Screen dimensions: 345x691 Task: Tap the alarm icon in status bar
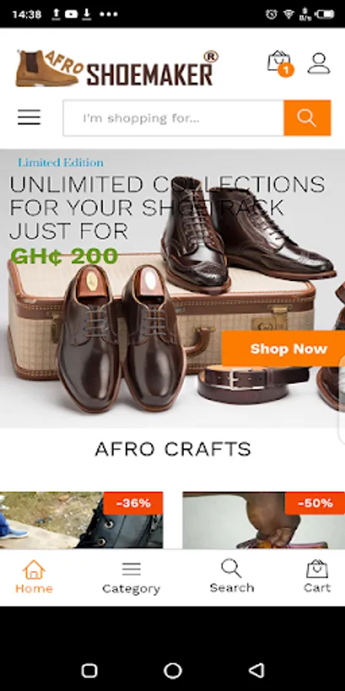pos(271,14)
